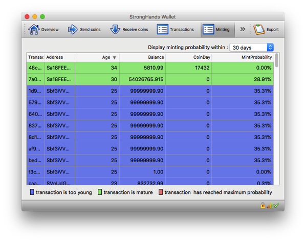Sort by the Balance column header
Screen dimensions: 306x242
tap(142, 57)
